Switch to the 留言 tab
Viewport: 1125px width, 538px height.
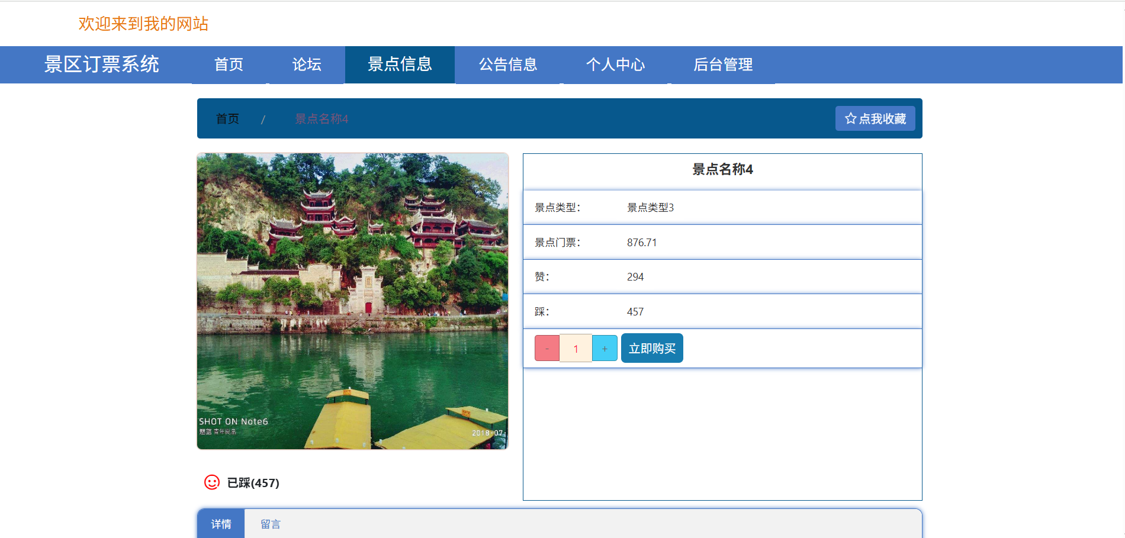pyautogui.click(x=271, y=524)
